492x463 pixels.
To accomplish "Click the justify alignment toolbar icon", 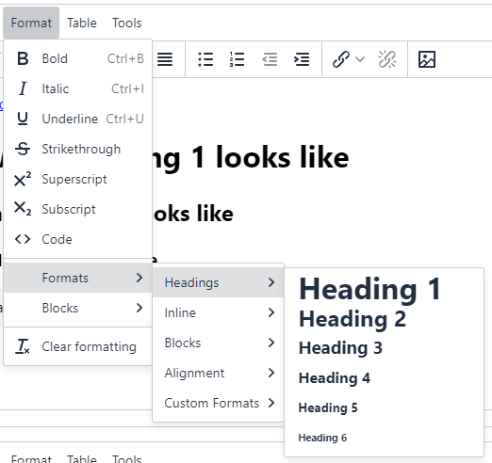I will tap(165, 59).
